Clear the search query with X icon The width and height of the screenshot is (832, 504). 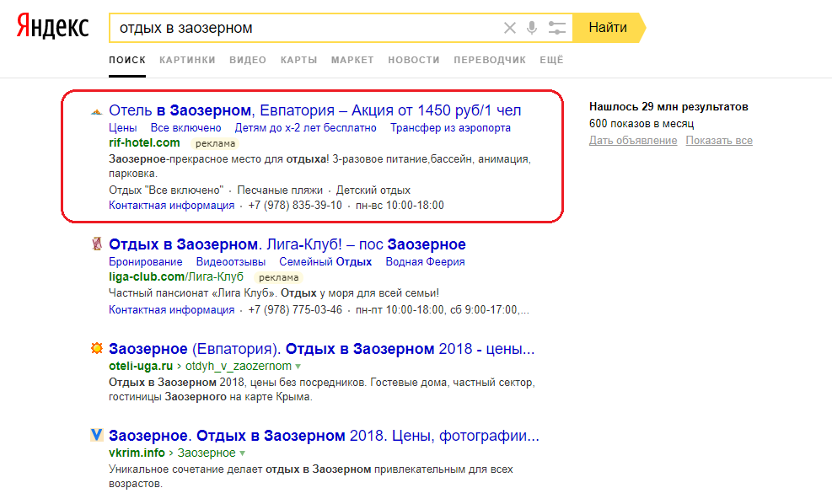[x=510, y=28]
